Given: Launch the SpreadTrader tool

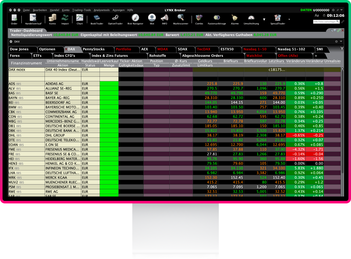Looking at the screenshot, I should [x=278, y=19].
